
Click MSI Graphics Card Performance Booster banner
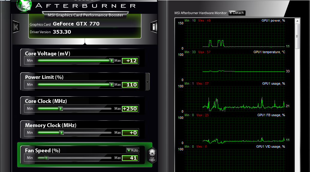coord(86,15)
